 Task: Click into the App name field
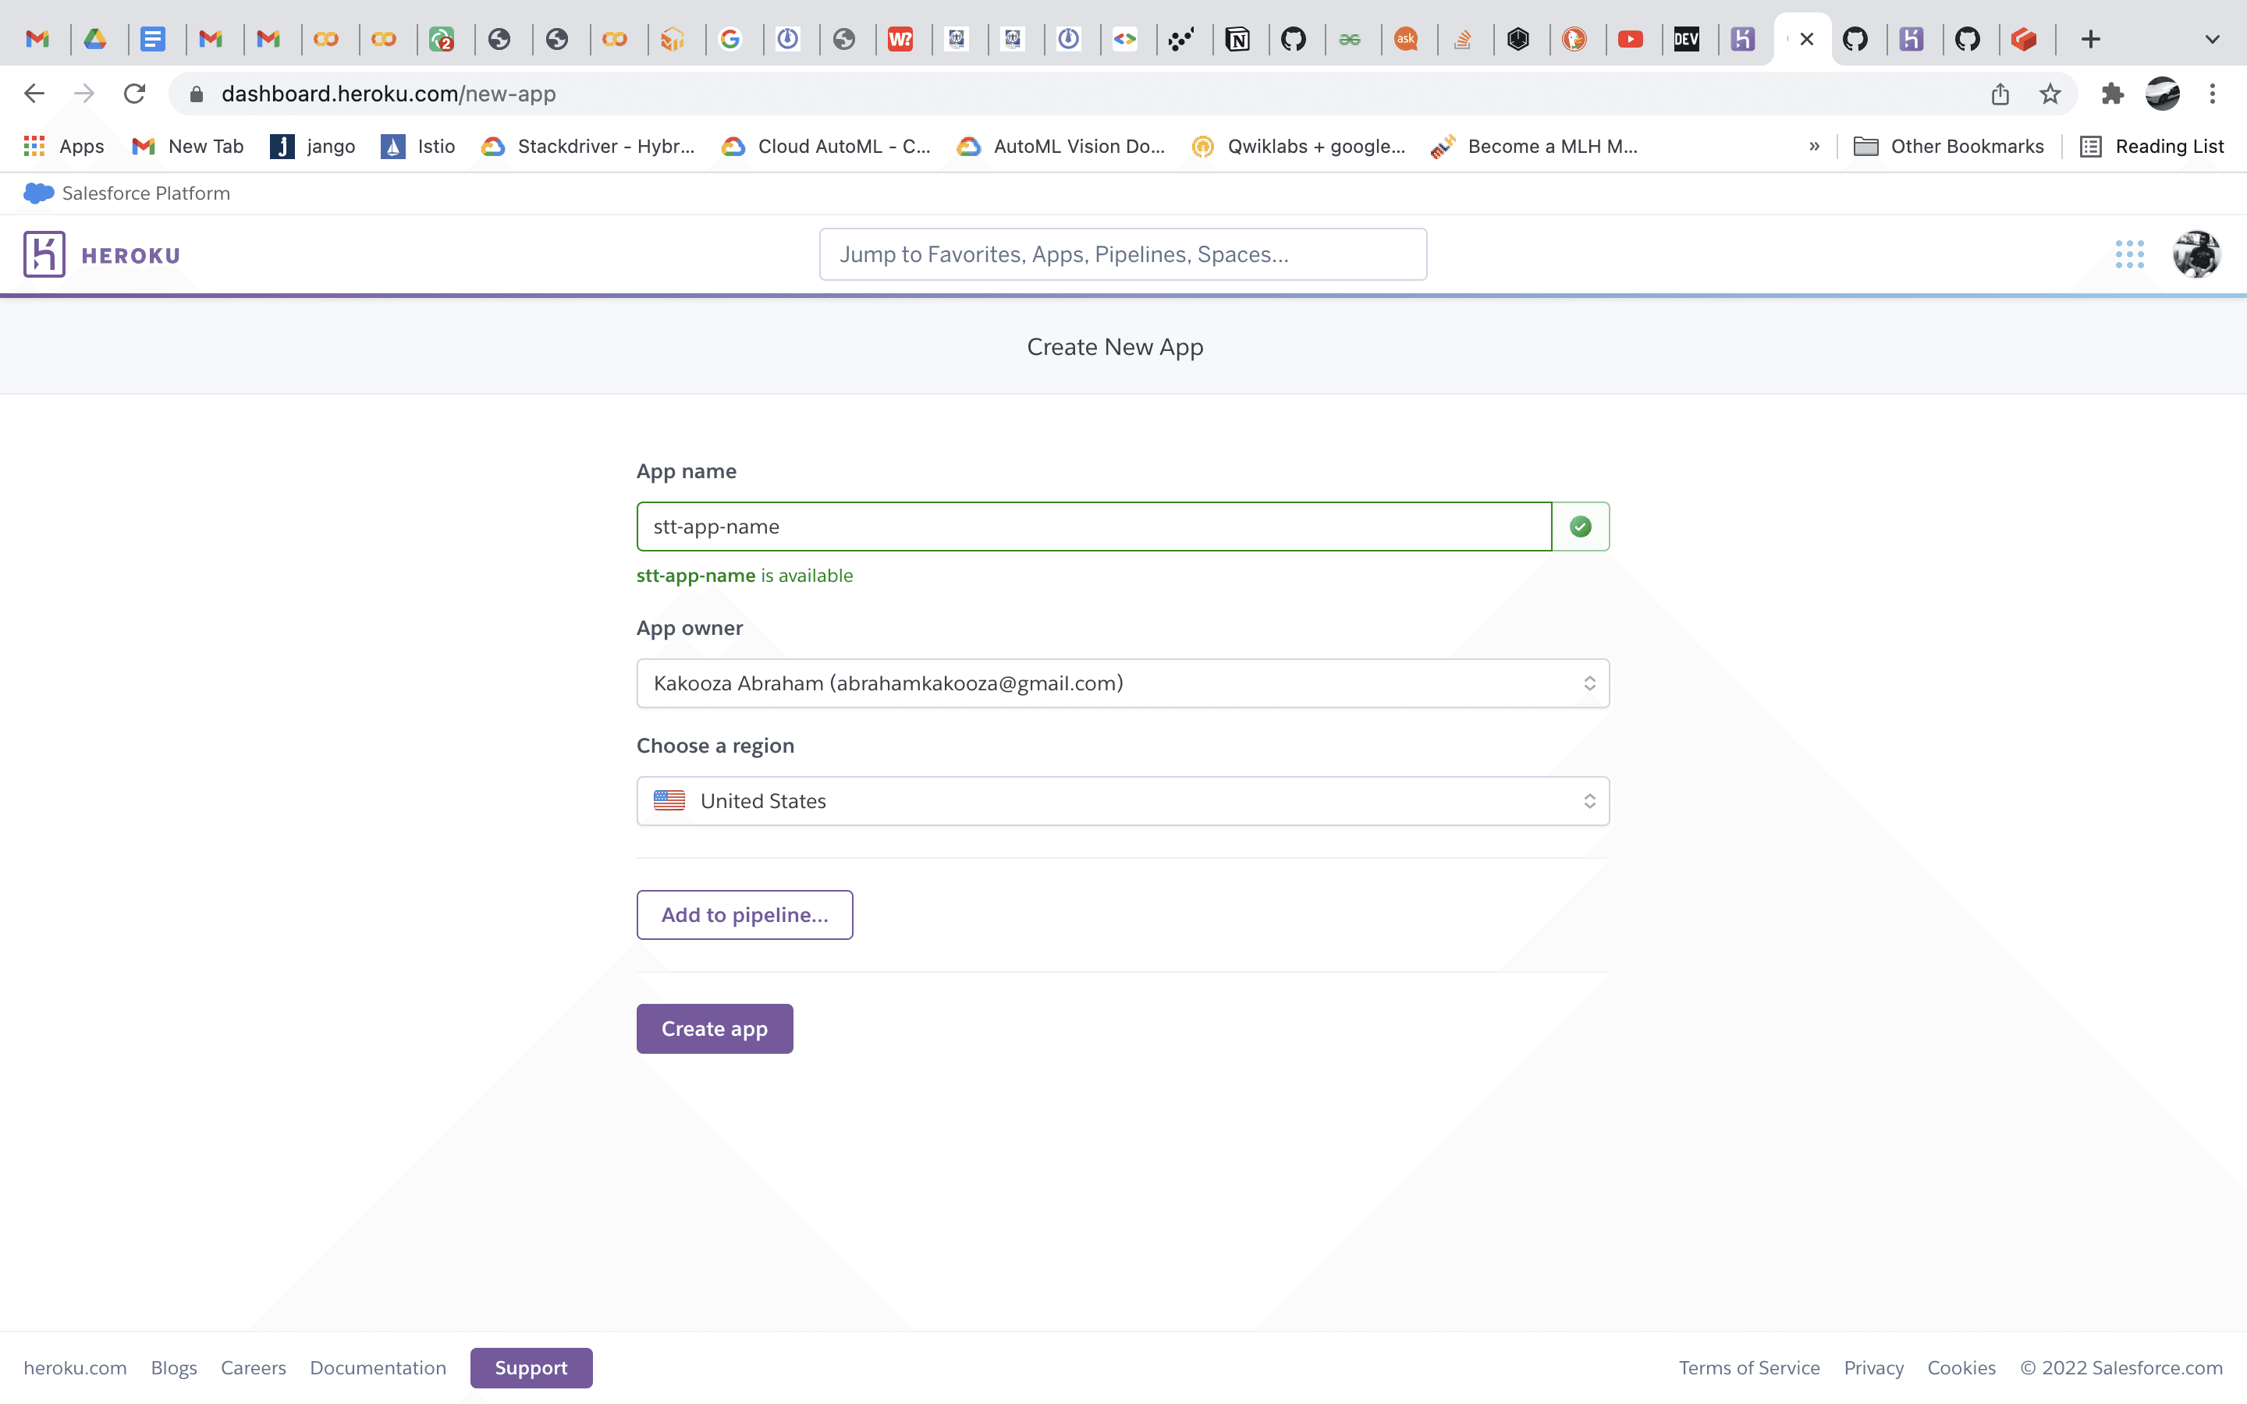(x=1093, y=526)
